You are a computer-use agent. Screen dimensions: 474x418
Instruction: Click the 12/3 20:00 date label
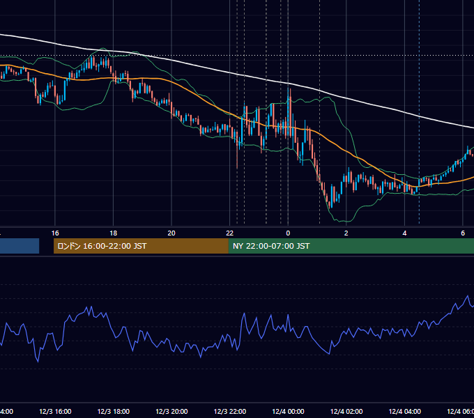171,411
